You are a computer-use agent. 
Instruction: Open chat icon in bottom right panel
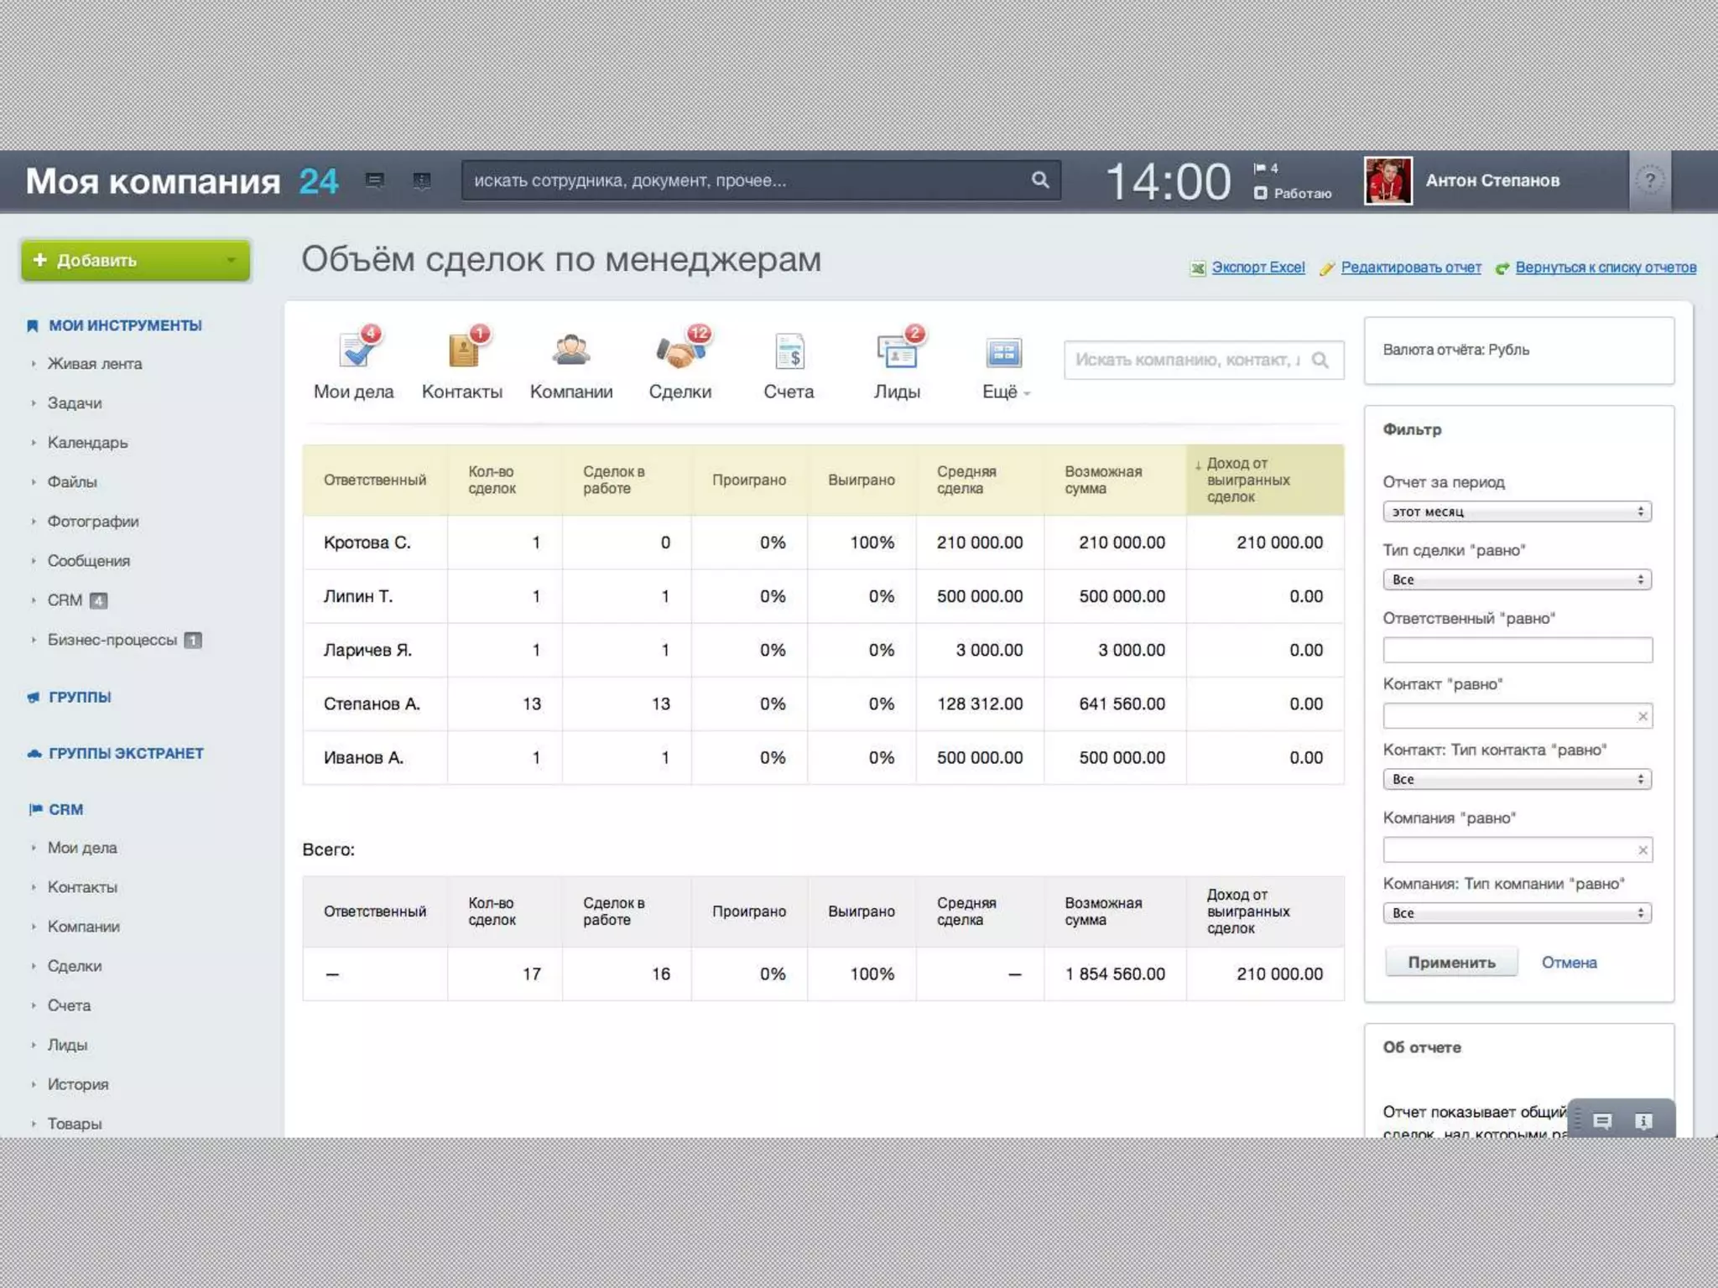coord(1602,1121)
